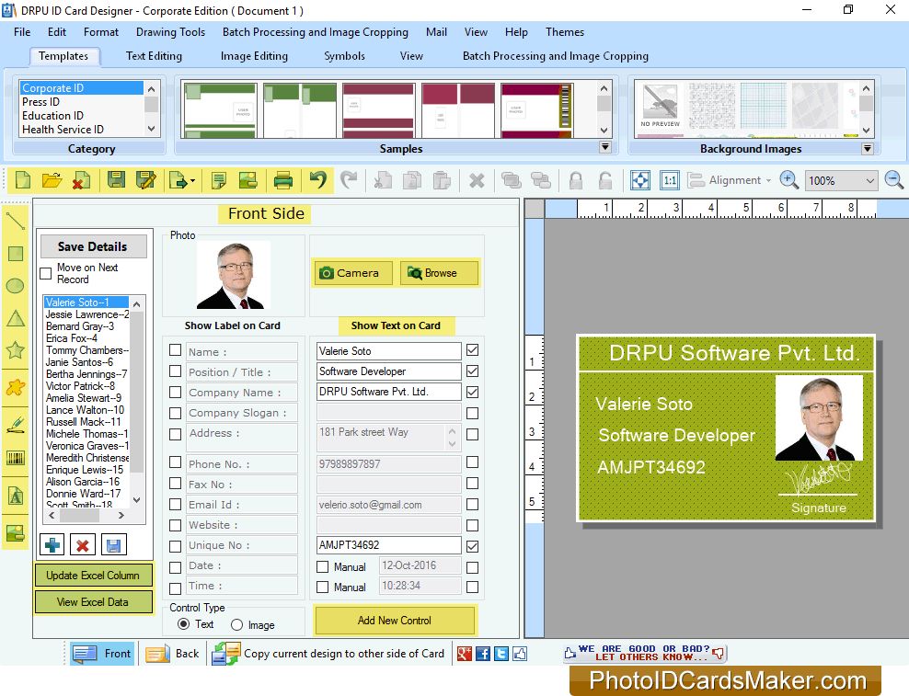This screenshot has height=696, width=909.
Task: Switch to the Text Editing tab
Action: pyautogui.click(x=154, y=56)
